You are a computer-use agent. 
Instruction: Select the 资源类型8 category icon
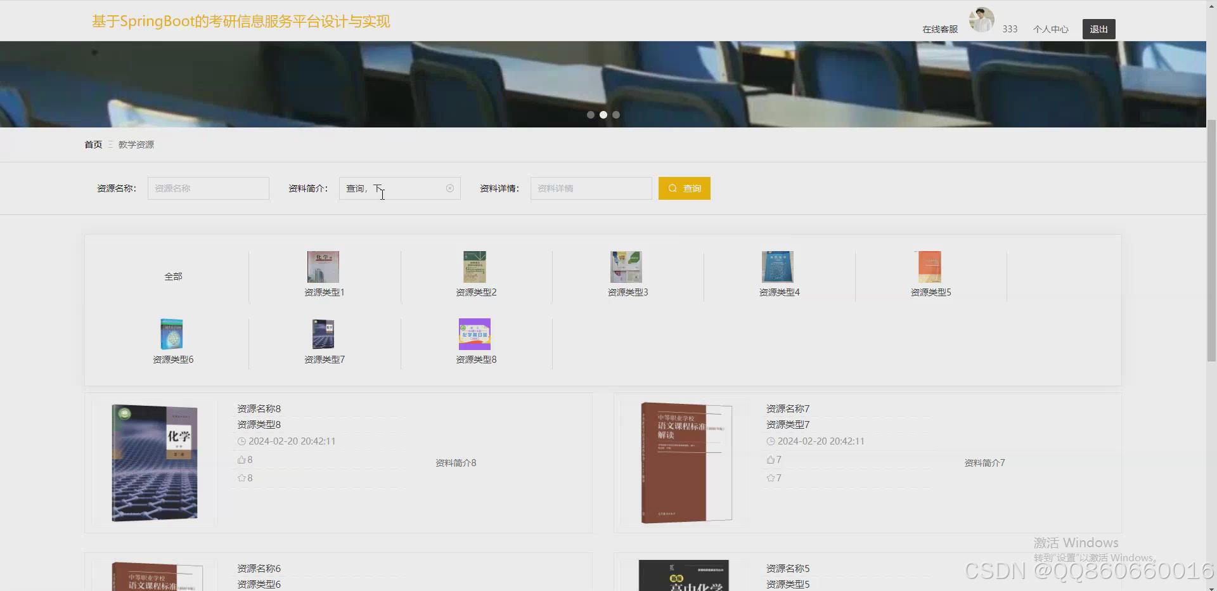(475, 334)
